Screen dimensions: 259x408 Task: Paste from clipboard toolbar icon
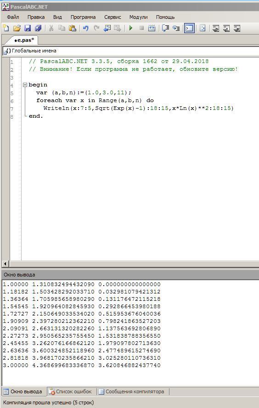pos(73,28)
